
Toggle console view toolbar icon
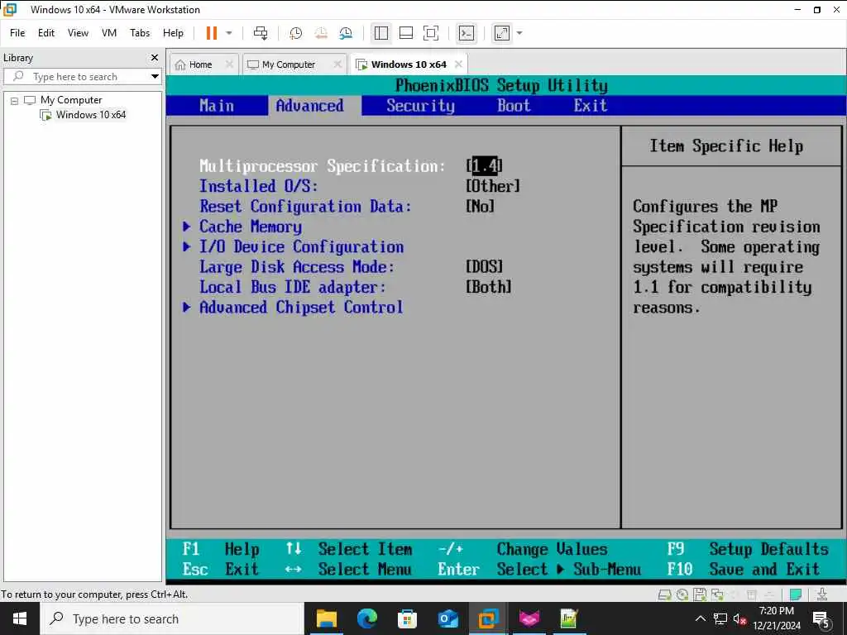coord(467,33)
